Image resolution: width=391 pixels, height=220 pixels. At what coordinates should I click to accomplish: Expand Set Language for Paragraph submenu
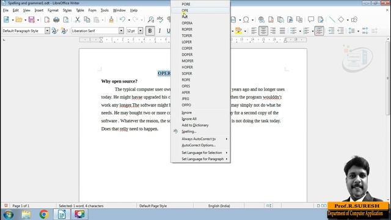[200, 159]
